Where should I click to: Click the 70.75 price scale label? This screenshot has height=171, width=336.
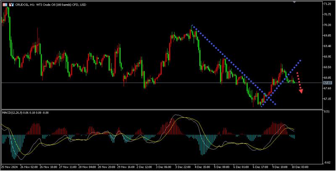pyautogui.click(x=328, y=14)
